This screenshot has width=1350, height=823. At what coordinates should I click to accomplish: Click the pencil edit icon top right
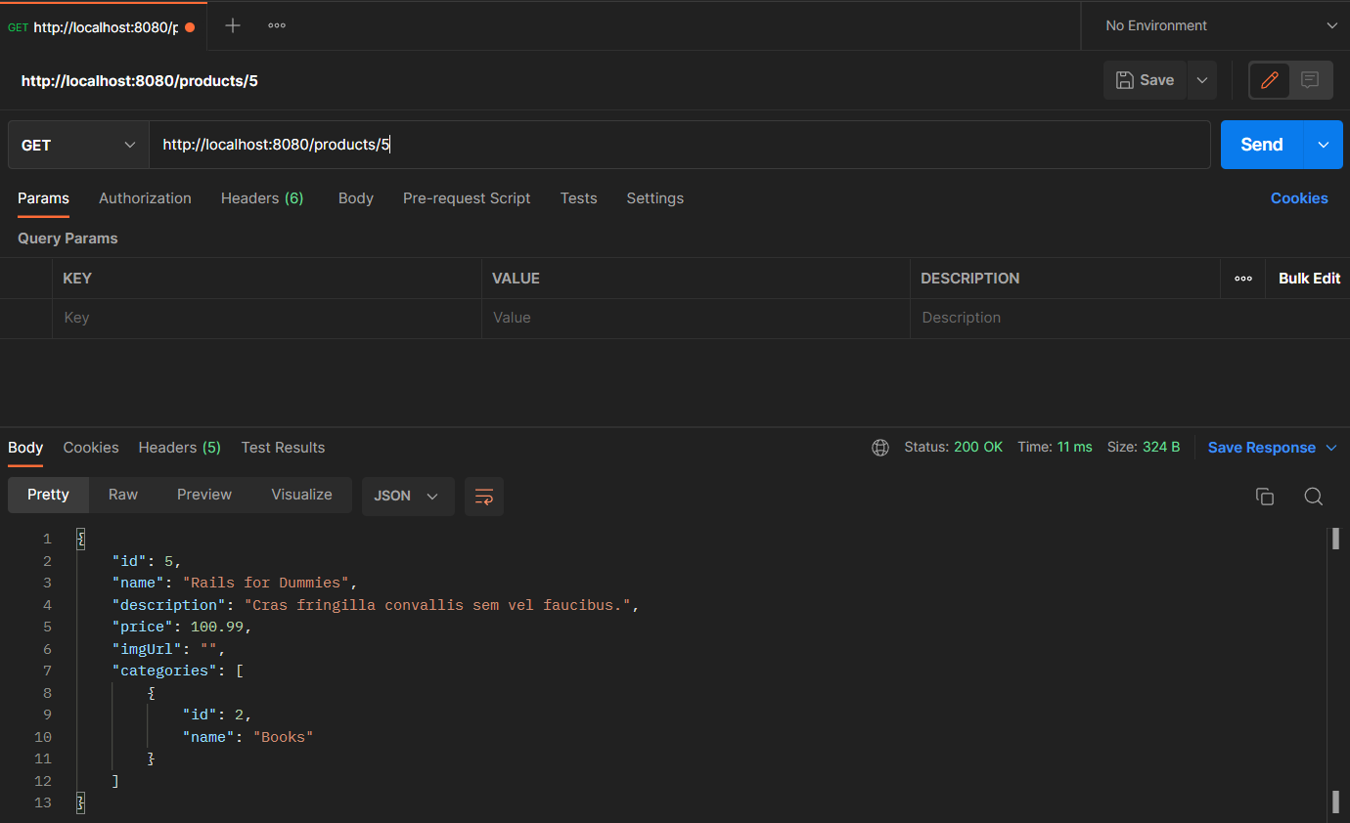tap(1269, 79)
